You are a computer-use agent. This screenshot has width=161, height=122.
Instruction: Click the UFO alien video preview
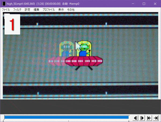coord(80,56)
